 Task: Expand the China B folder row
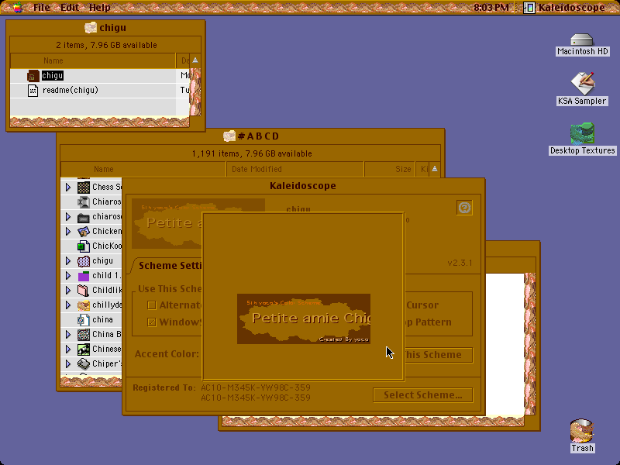[x=68, y=335]
